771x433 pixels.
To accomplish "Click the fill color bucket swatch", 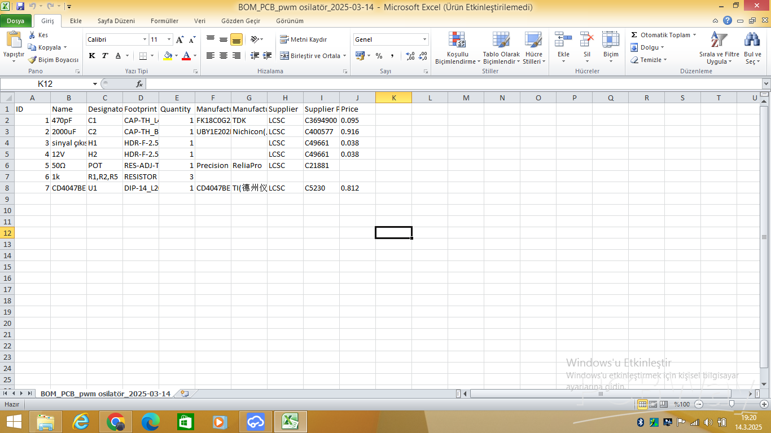I will [168, 56].
